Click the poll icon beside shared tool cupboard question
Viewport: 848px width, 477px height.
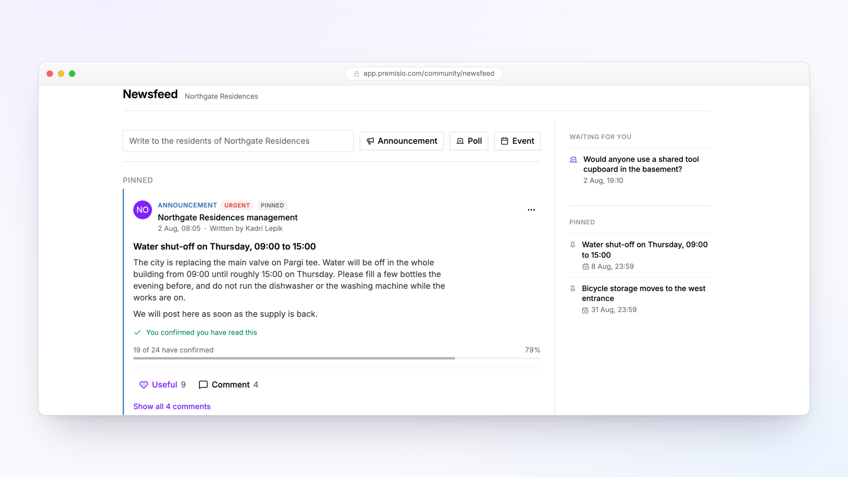pos(573,160)
